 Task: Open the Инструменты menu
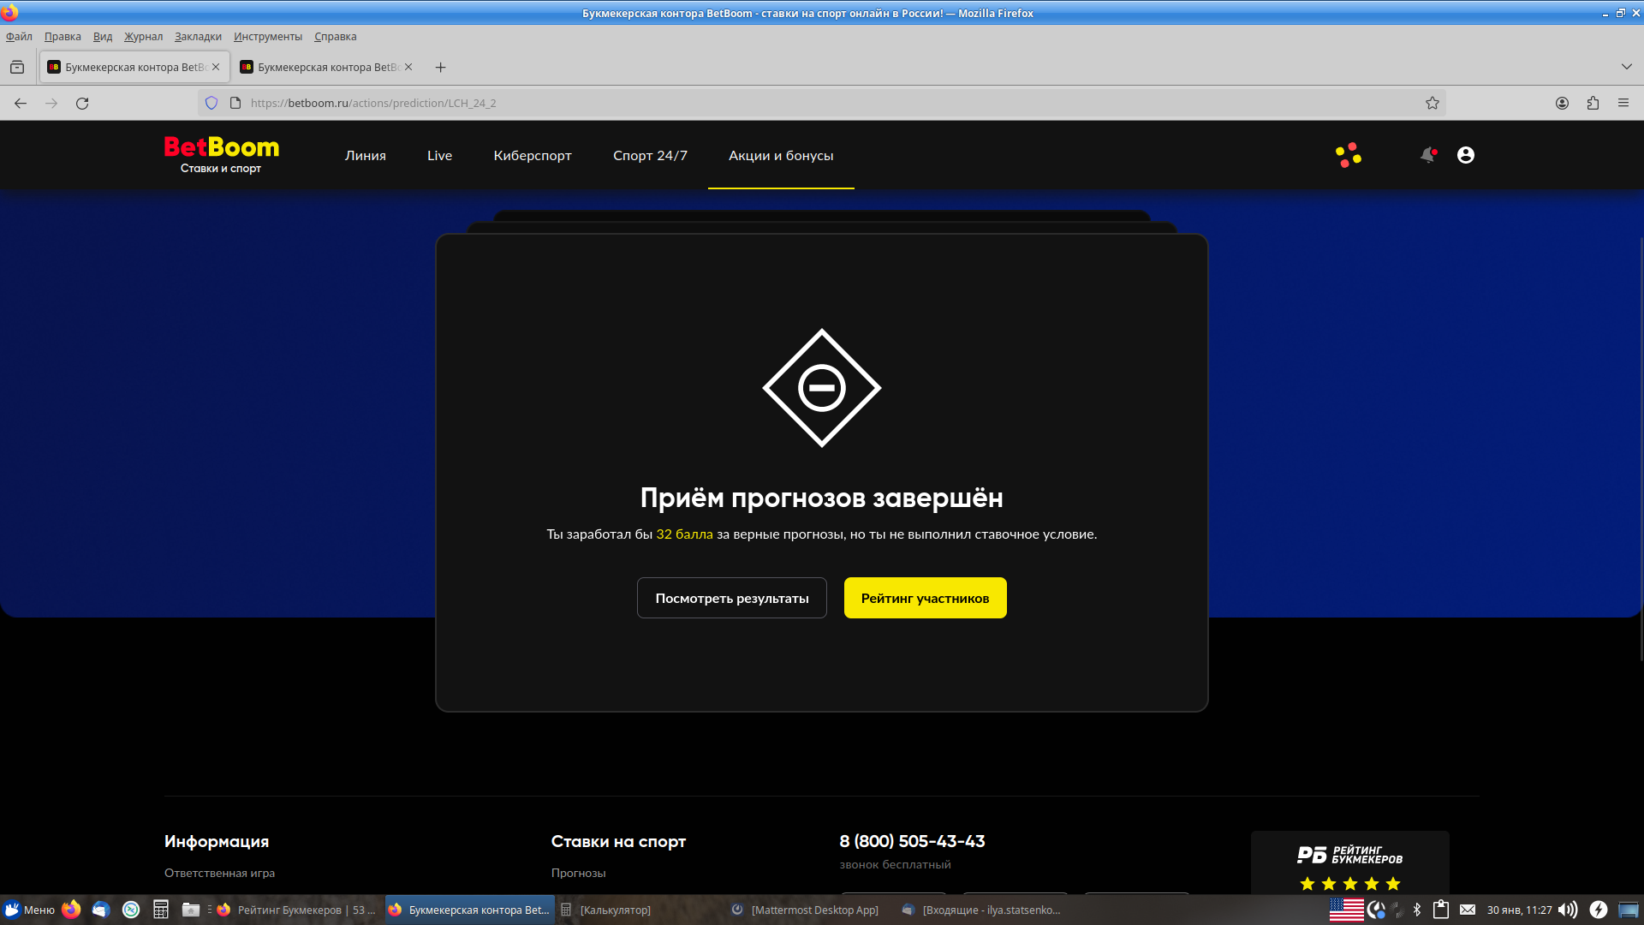tap(267, 37)
